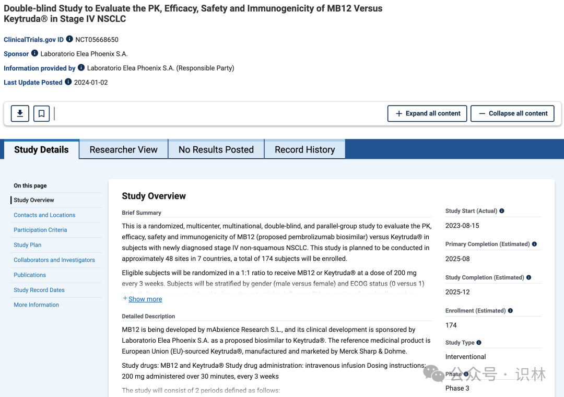564x397 pixels.
Task: Click the download study record icon
Action: pyautogui.click(x=20, y=113)
